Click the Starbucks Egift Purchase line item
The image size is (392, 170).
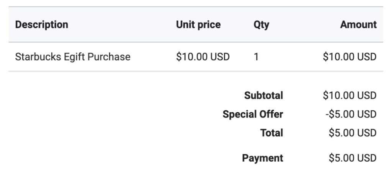tap(73, 57)
